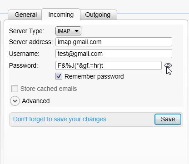Screen dimensions: 189x164
Task: Expand the Advanced section chevron
Action: pyautogui.click(x=15, y=101)
